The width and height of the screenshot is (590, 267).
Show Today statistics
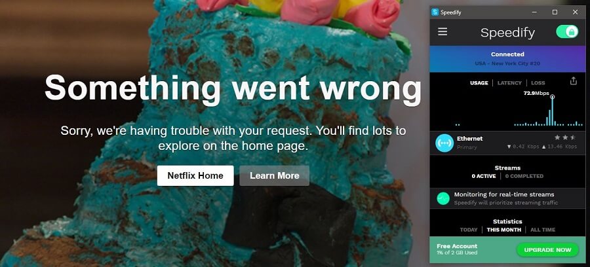click(469, 230)
